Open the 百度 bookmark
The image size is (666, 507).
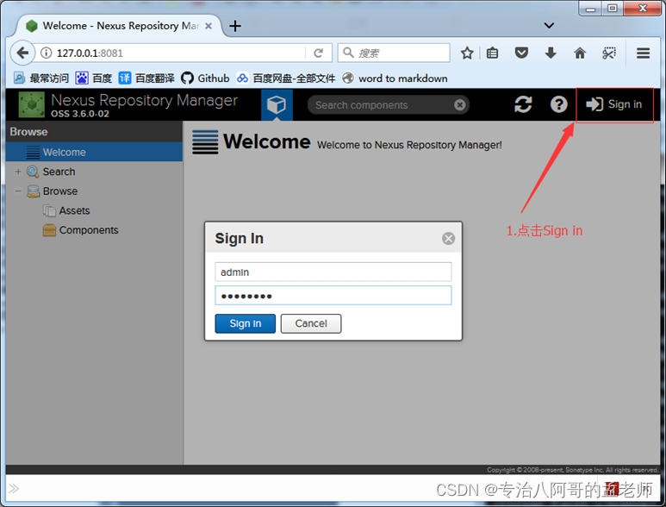click(x=94, y=78)
